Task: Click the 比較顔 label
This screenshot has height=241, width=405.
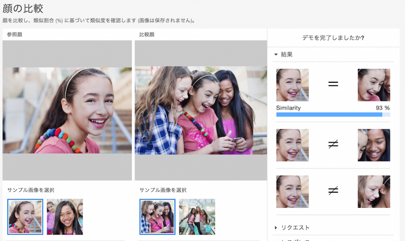Action: click(x=147, y=35)
